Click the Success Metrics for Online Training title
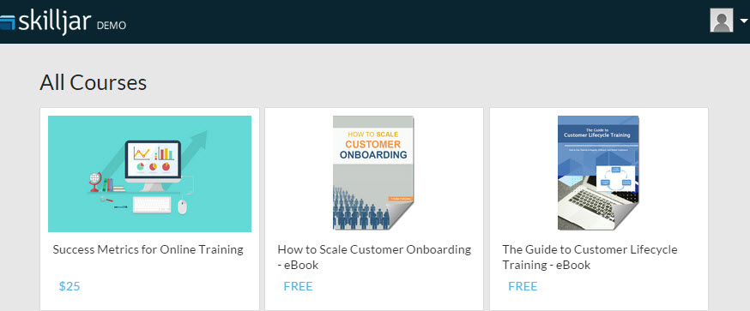The image size is (750, 311). point(148,249)
